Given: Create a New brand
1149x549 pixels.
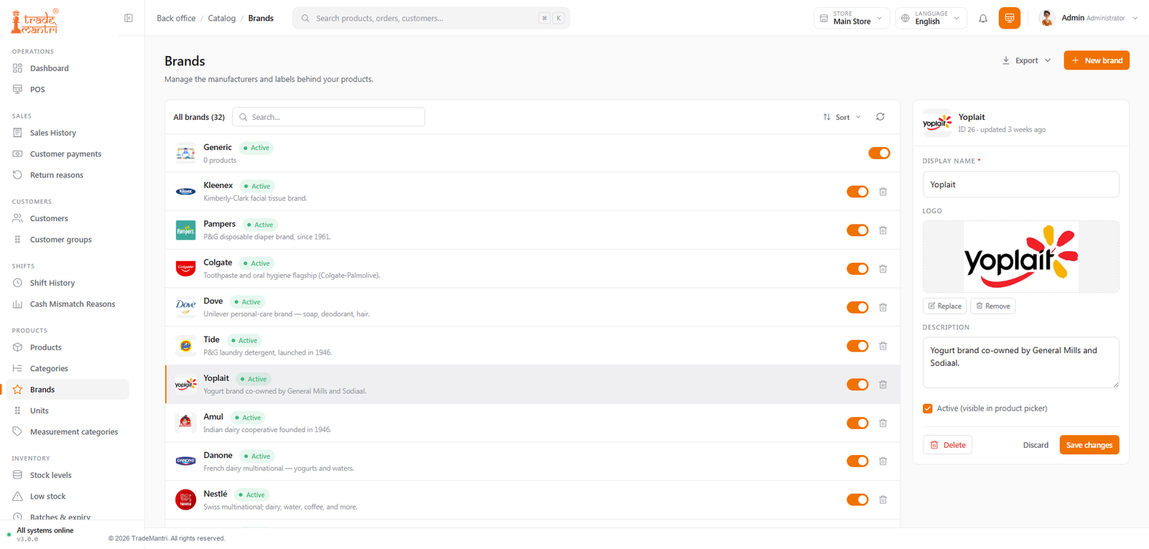Looking at the screenshot, I should click(x=1097, y=60).
